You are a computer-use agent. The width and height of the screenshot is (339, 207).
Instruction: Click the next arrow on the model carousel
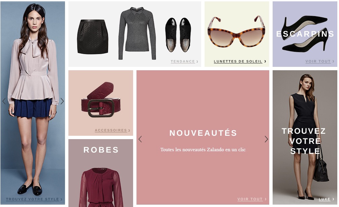pyautogui.click(x=62, y=101)
